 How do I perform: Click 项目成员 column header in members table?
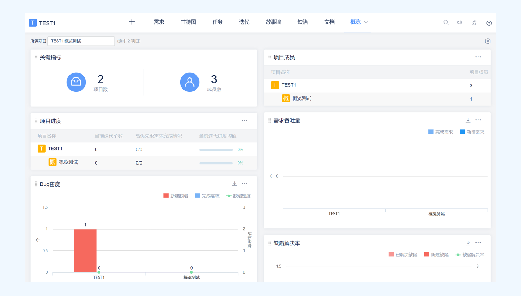click(x=479, y=72)
